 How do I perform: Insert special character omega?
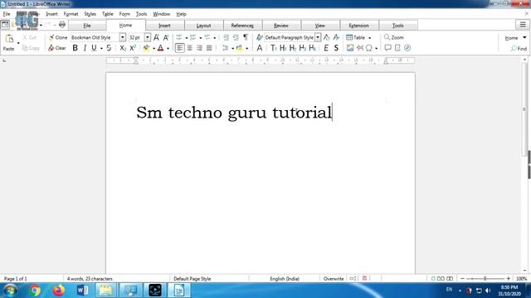click(369, 48)
